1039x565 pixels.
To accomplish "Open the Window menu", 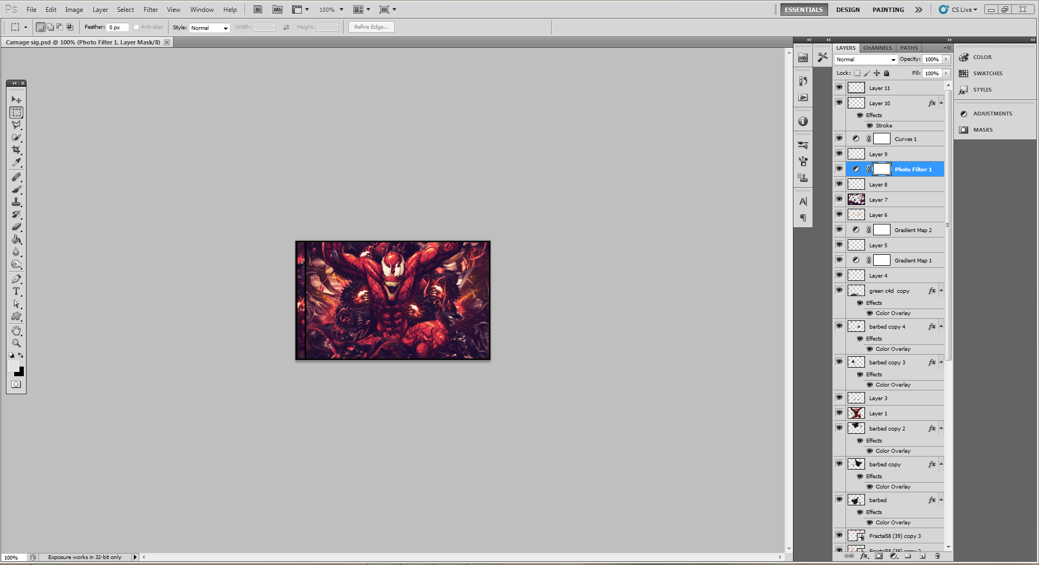I will pyautogui.click(x=202, y=10).
